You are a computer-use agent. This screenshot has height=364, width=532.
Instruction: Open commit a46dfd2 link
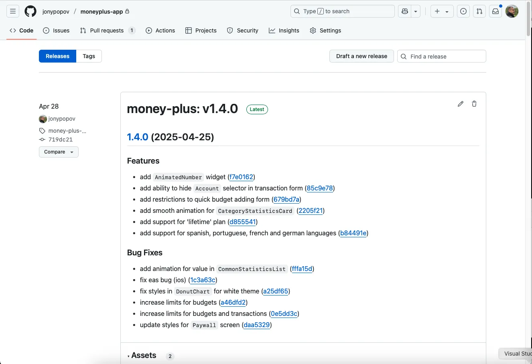click(233, 302)
